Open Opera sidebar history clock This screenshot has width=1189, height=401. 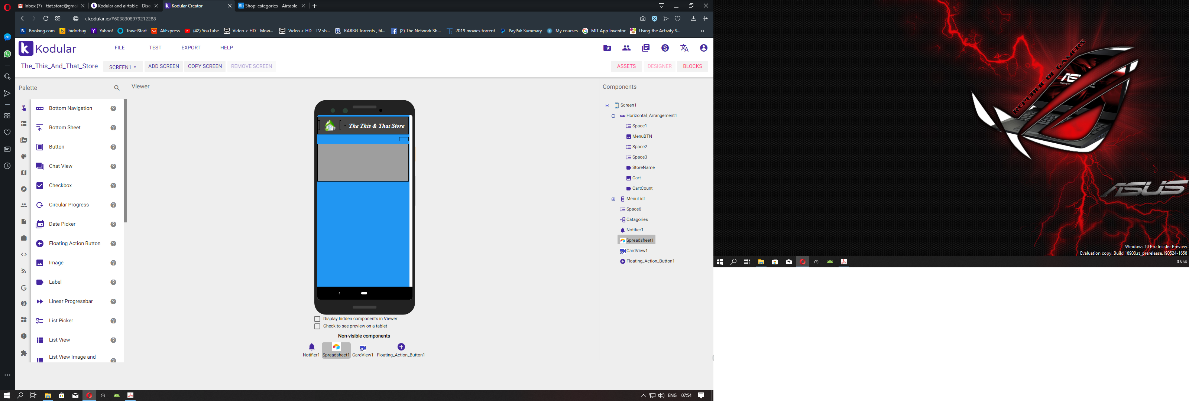[x=7, y=166]
